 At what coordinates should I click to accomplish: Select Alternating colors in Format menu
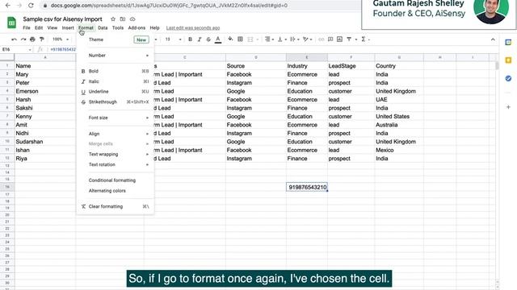tap(116, 191)
